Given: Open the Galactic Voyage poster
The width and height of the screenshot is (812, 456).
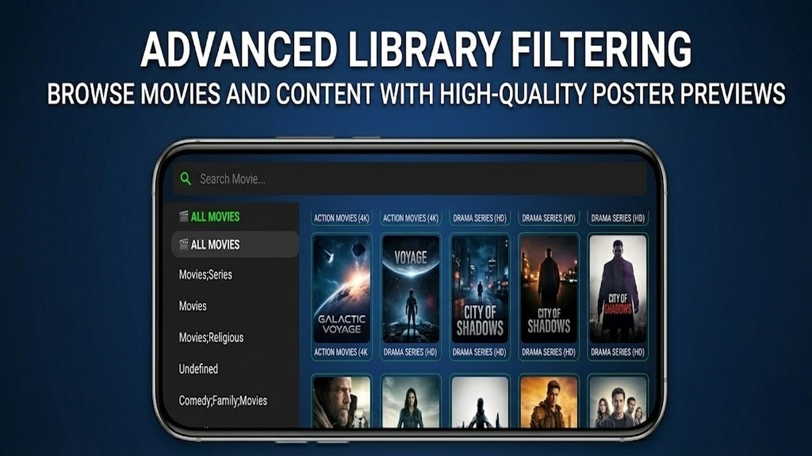Looking at the screenshot, I should click(342, 289).
